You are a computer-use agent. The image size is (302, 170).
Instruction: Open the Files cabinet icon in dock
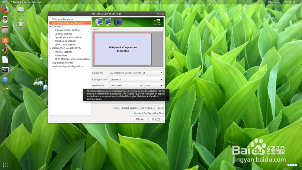coord(5,30)
